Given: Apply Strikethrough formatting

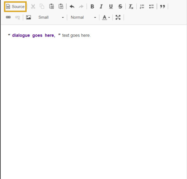Looking at the screenshot, I should click(120, 7).
